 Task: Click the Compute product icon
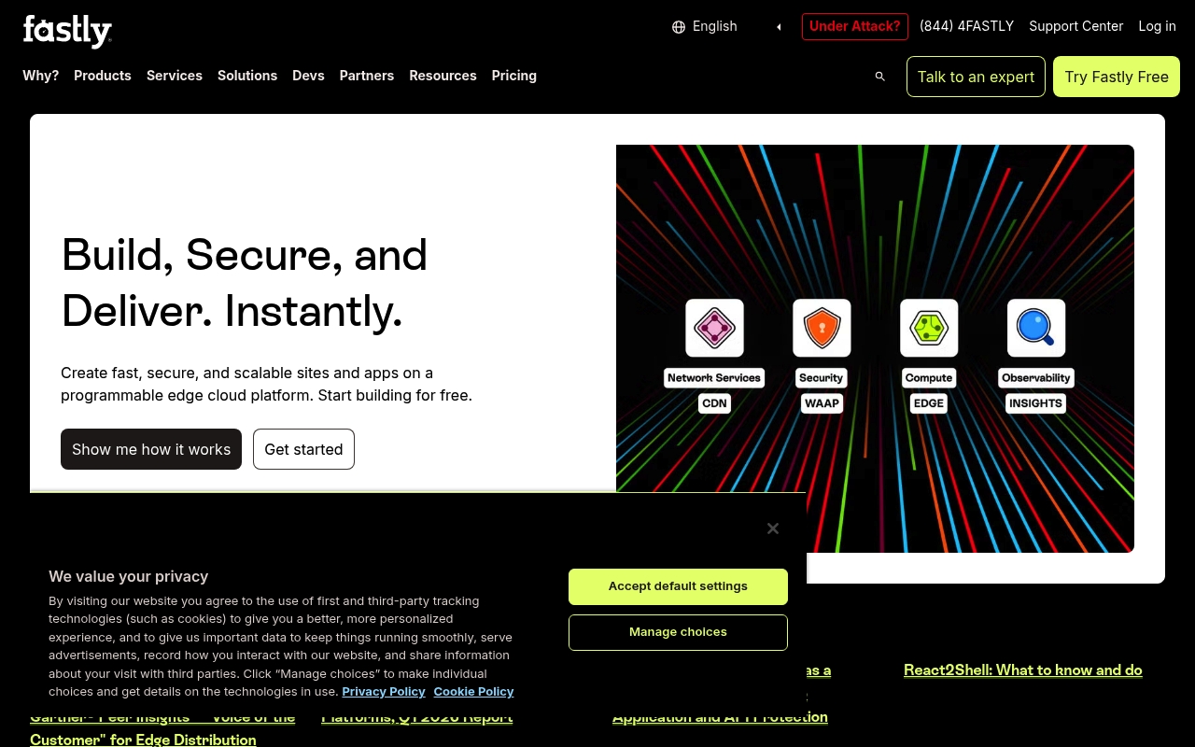(929, 328)
